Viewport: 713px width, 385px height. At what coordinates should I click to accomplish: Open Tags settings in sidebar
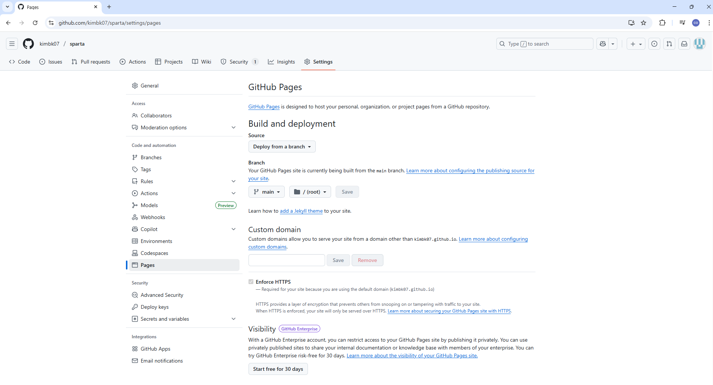pyautogui.click(x=184, y=169)
